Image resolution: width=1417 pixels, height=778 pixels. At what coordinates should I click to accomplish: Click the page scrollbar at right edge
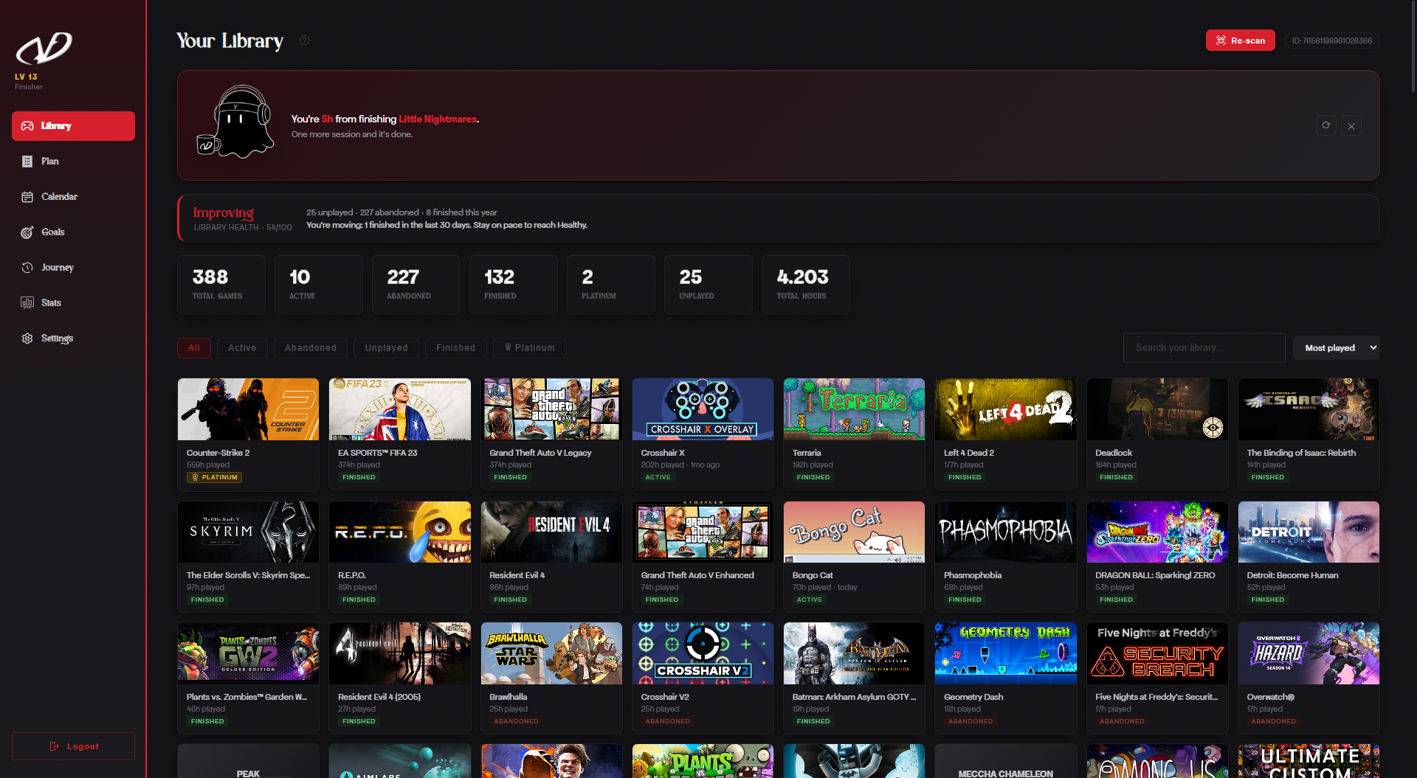(1413, 48)
